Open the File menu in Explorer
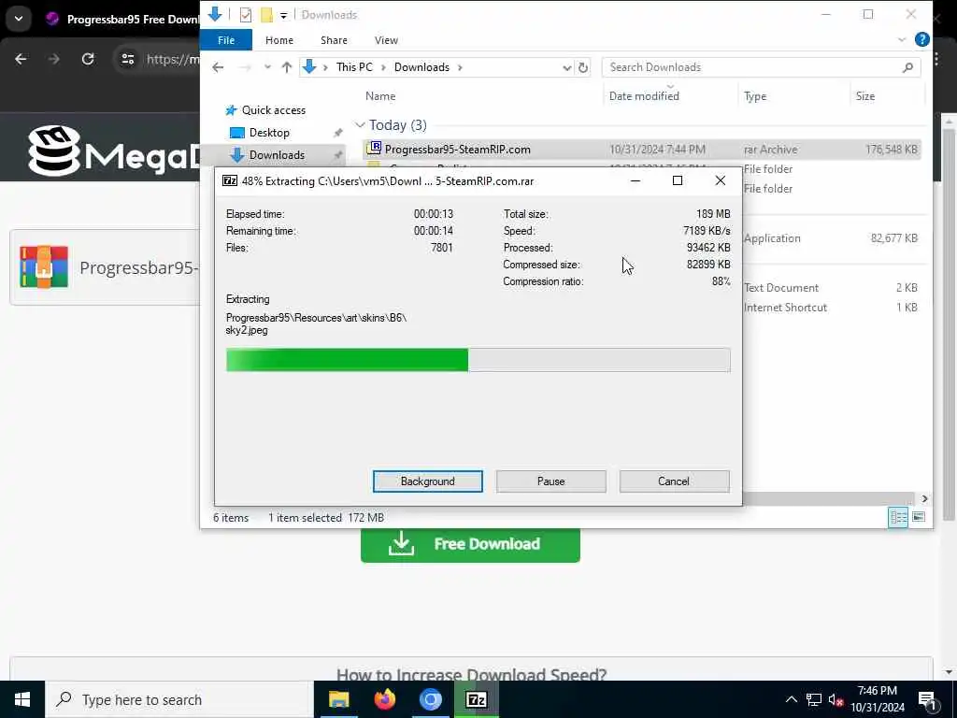957x718 pixels. [x=226, y=40]
